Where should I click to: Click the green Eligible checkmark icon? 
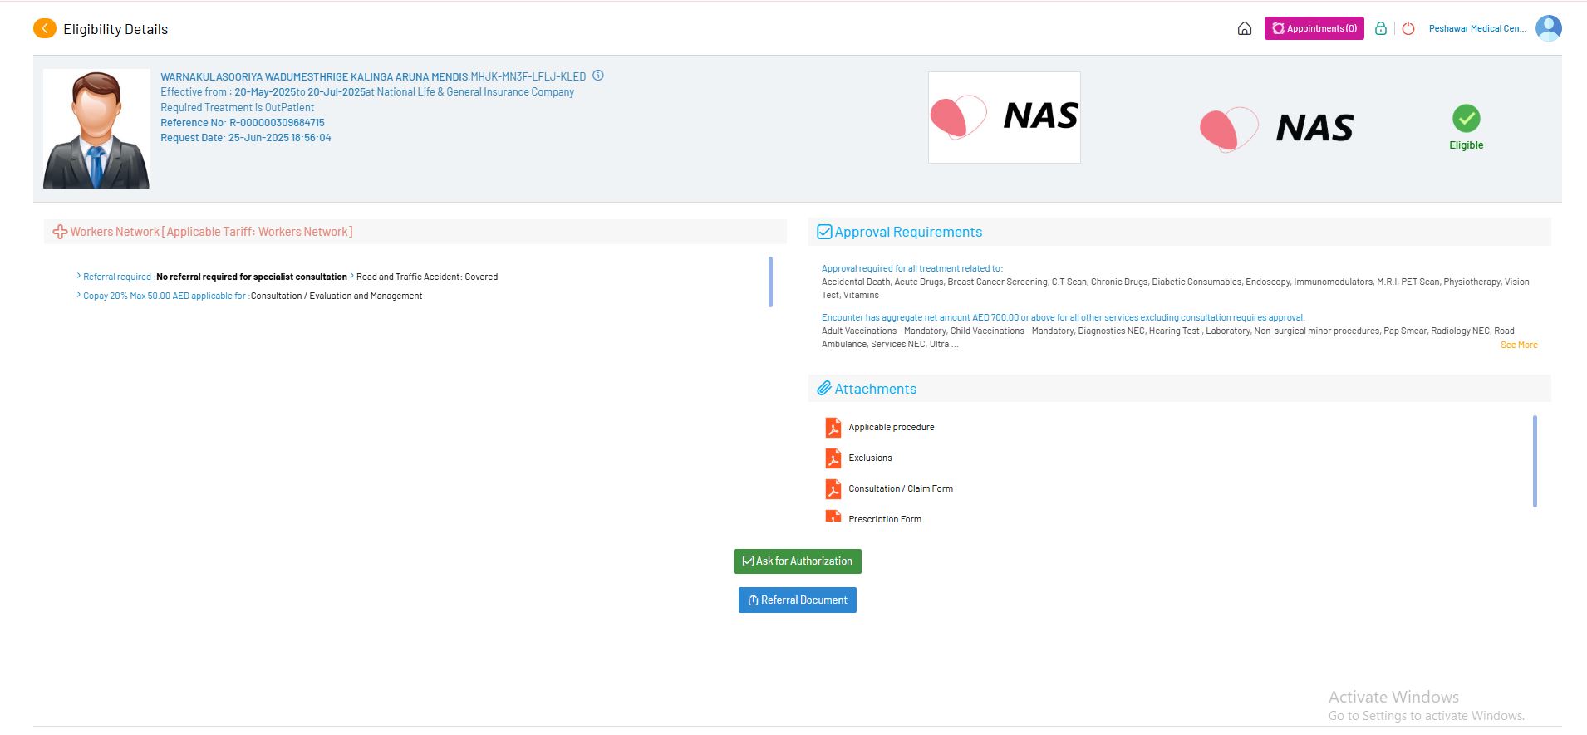(1467, 119)
